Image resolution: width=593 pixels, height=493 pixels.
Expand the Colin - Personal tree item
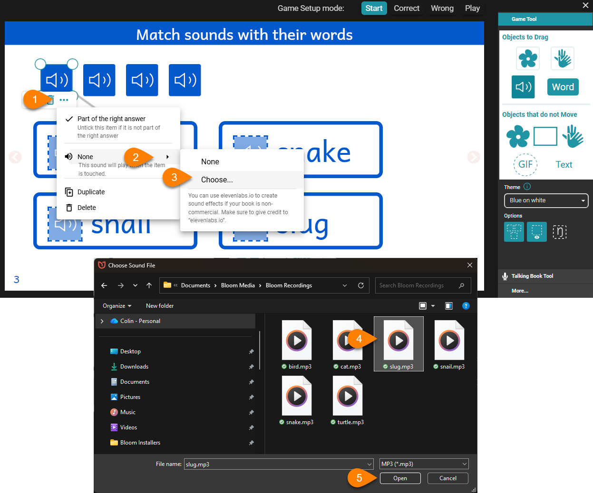(x=102, y=321)
